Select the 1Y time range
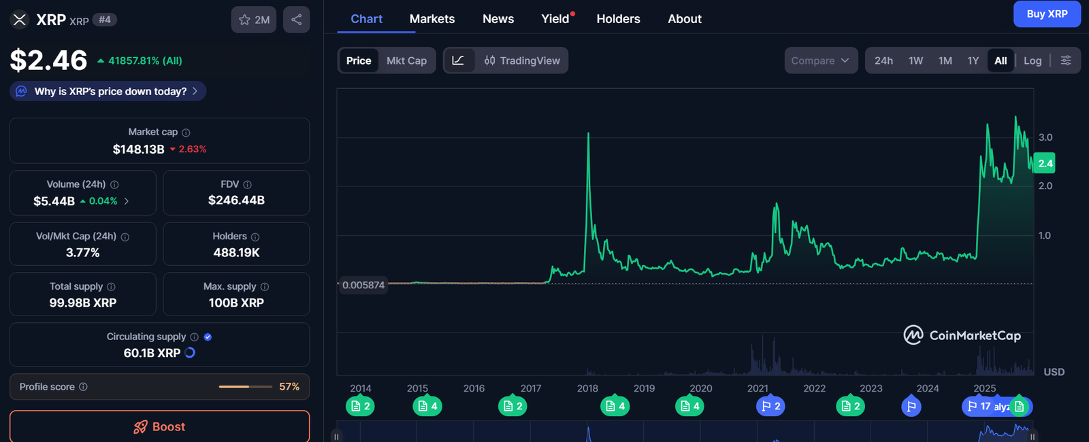The width and height of the screenshot is (1089, 442). pos(973,61)
